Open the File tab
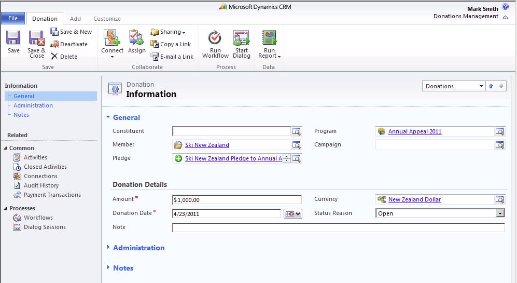The width and height of the screenshot is (517, 283). point(13,18)
